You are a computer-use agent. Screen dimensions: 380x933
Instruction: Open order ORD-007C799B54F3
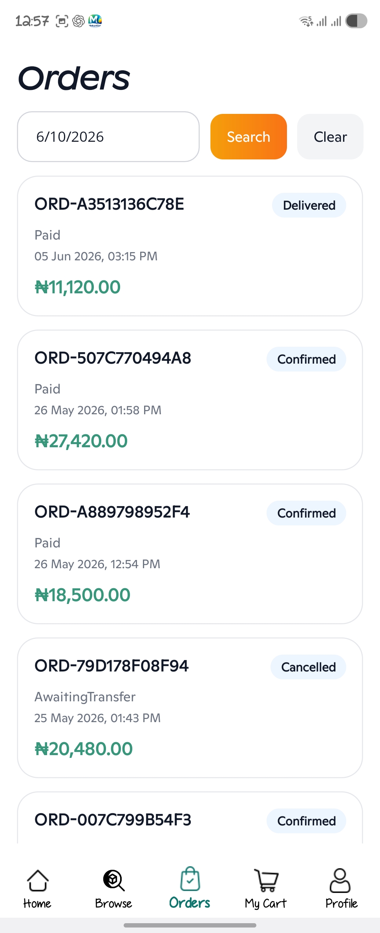[190, 818]
